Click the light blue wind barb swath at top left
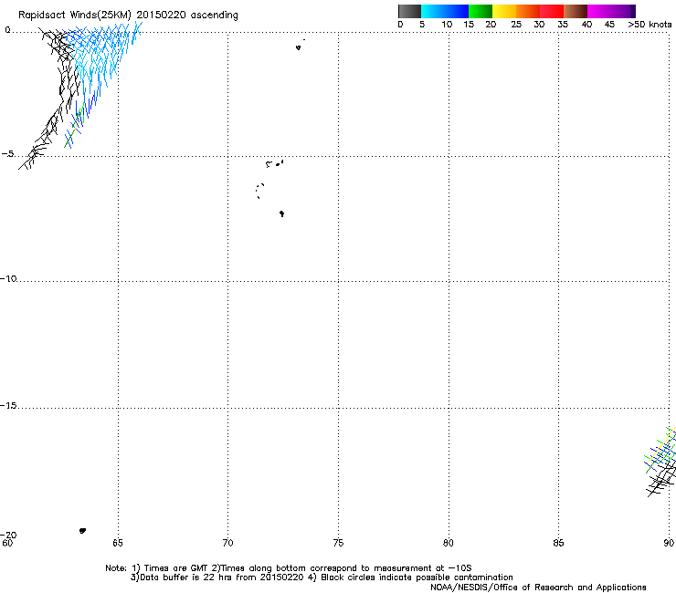 click(102, 54)
